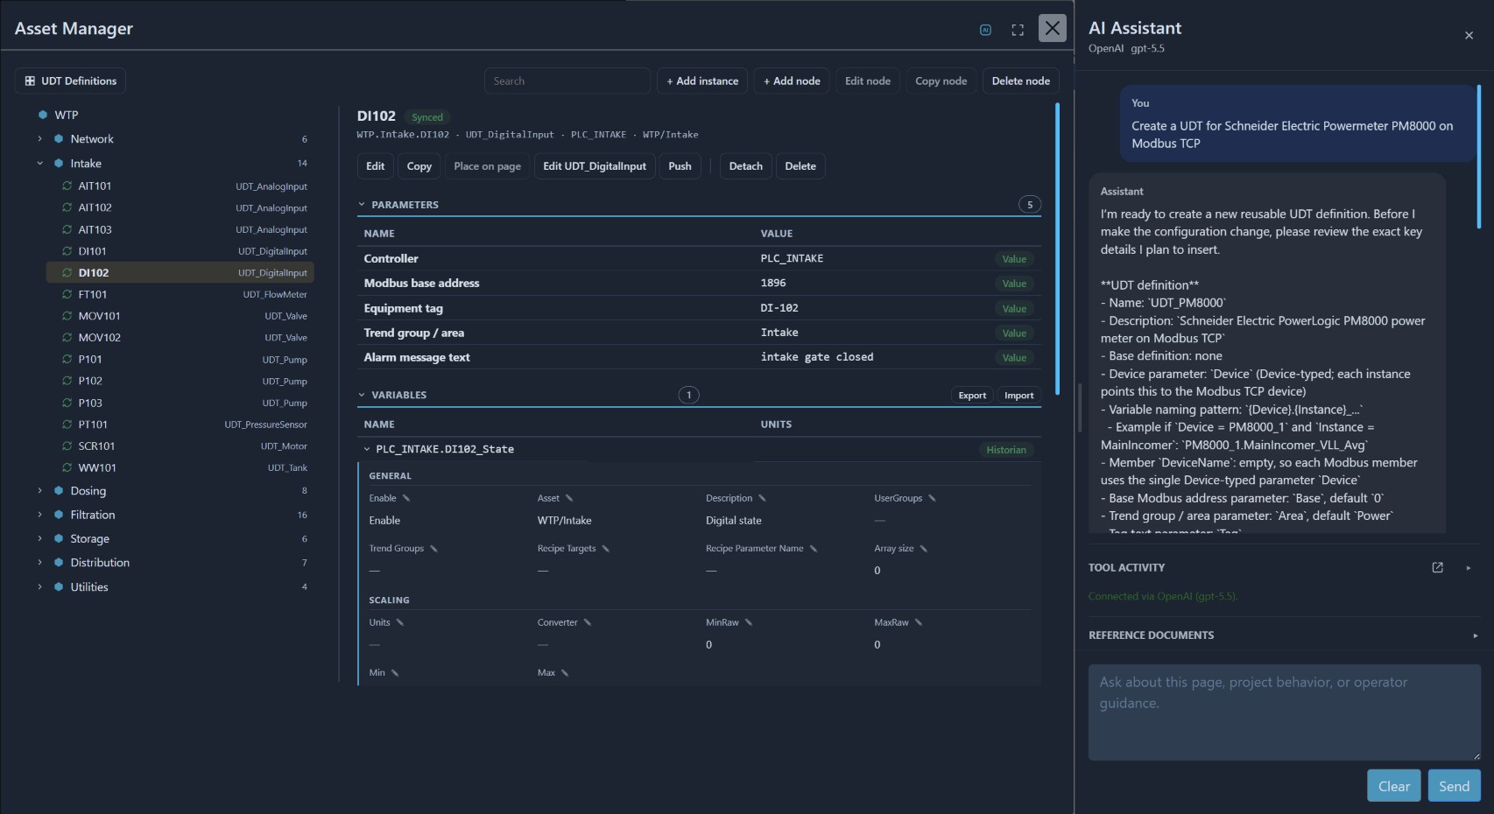Expand the Filtration tree node
Viewport: 1494px width, 814px height.
40,515
